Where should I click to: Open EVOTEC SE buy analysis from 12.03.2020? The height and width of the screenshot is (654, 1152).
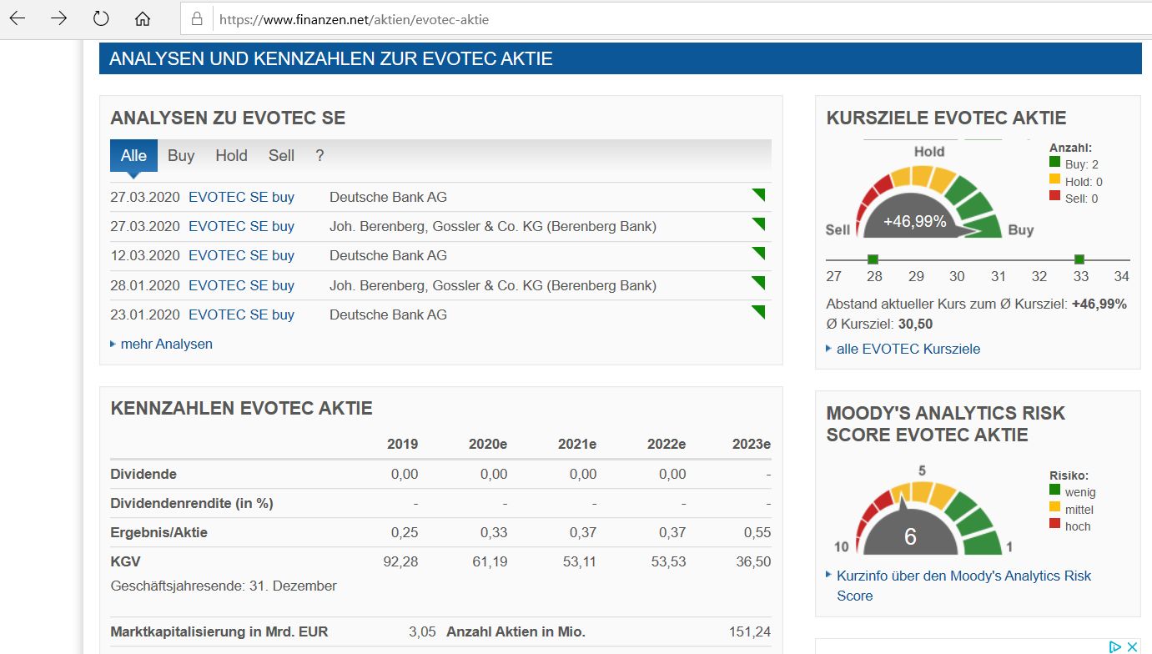pyautogui.click(x=241, y=255)
